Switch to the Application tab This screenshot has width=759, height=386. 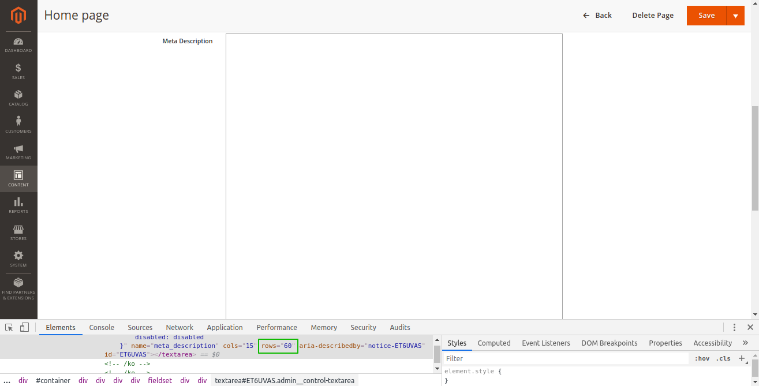tap(225, 327)
